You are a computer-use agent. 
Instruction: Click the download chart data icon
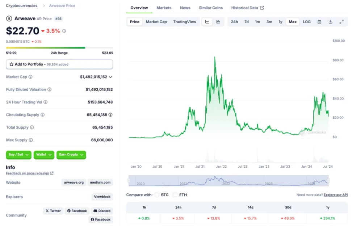click(x=330, y=22)
